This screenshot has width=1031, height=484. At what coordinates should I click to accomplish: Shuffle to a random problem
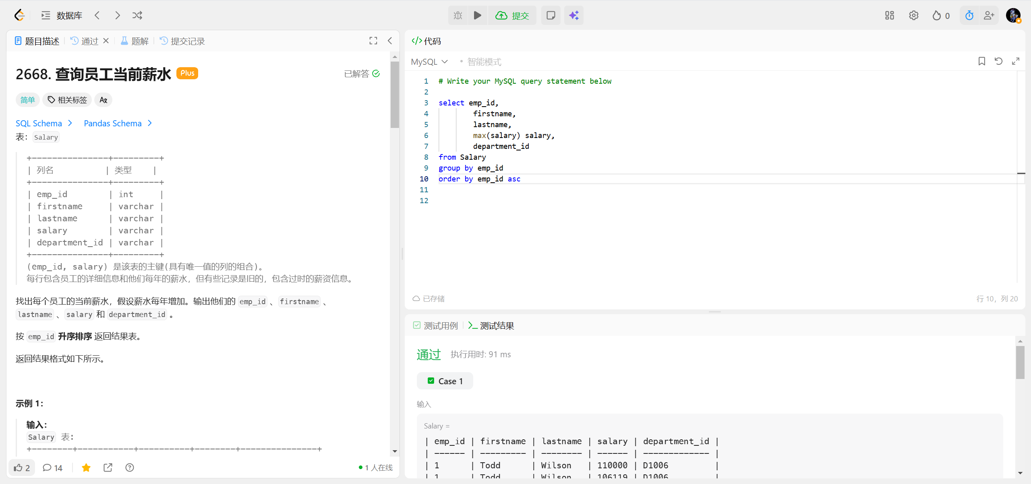coord(137,15)
